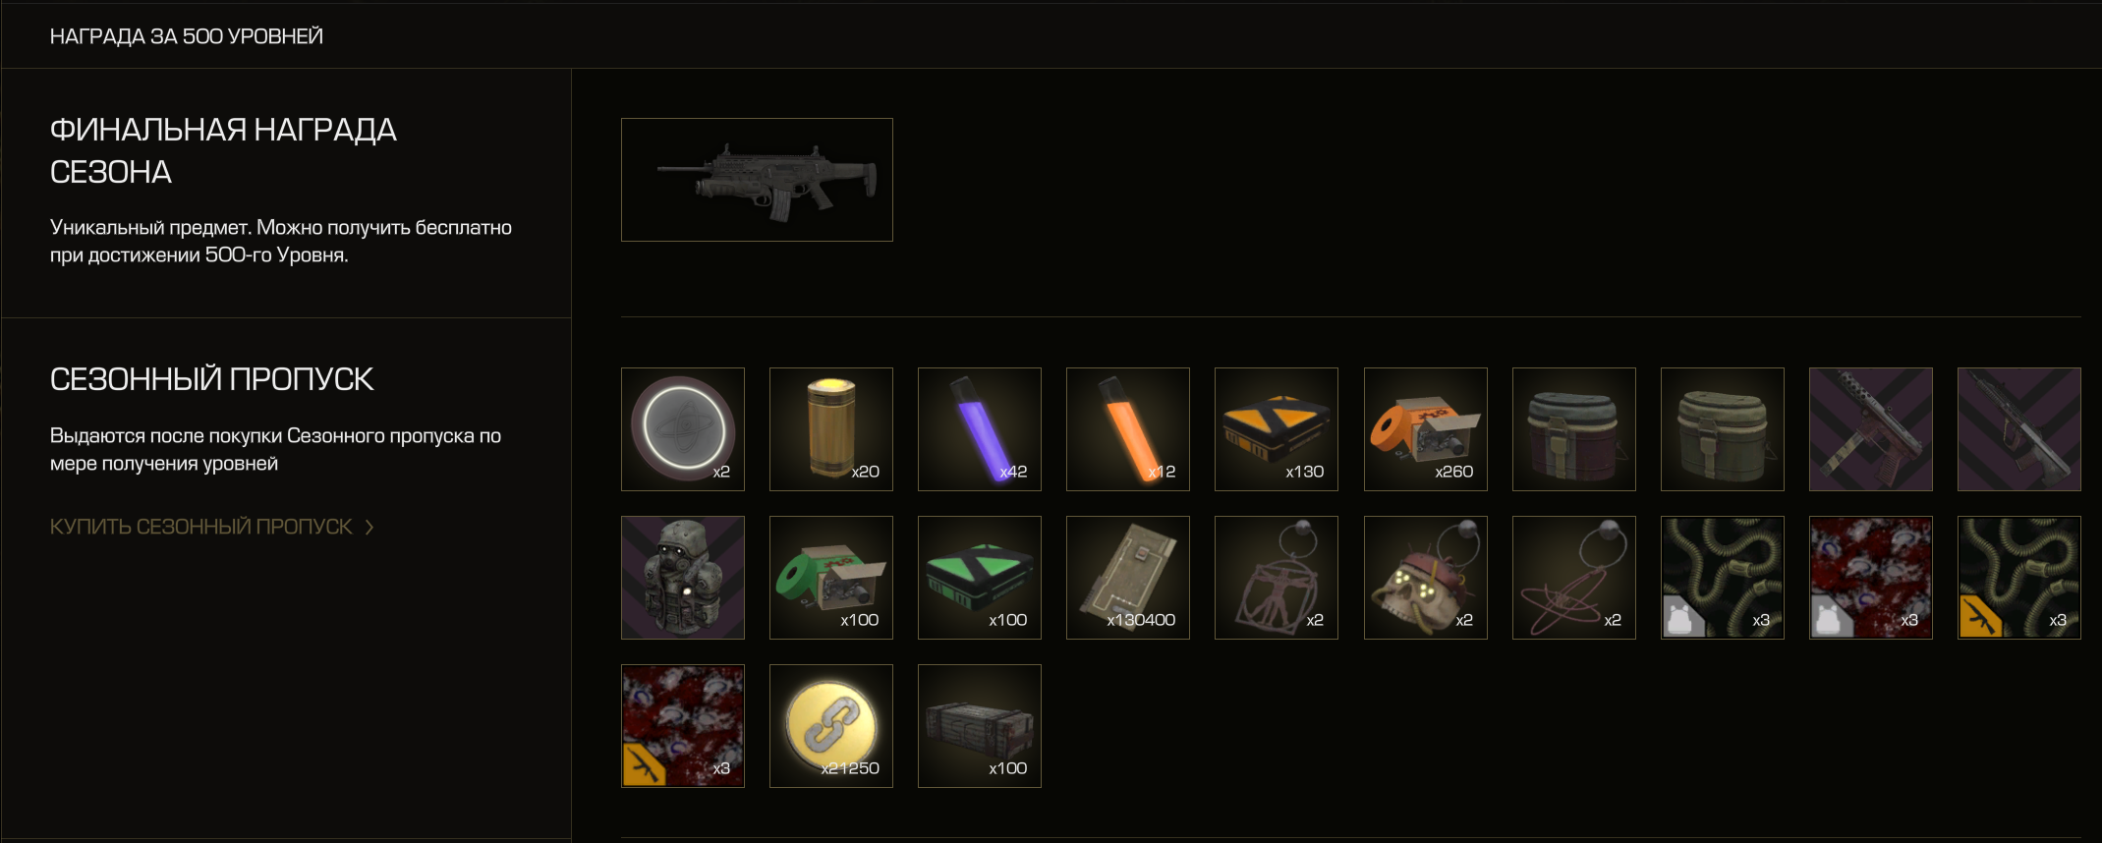The width and height of the screenshot is (2102, 843).
Task: Click the chevron beside Buy Season Pass
Action: [369, 528]
